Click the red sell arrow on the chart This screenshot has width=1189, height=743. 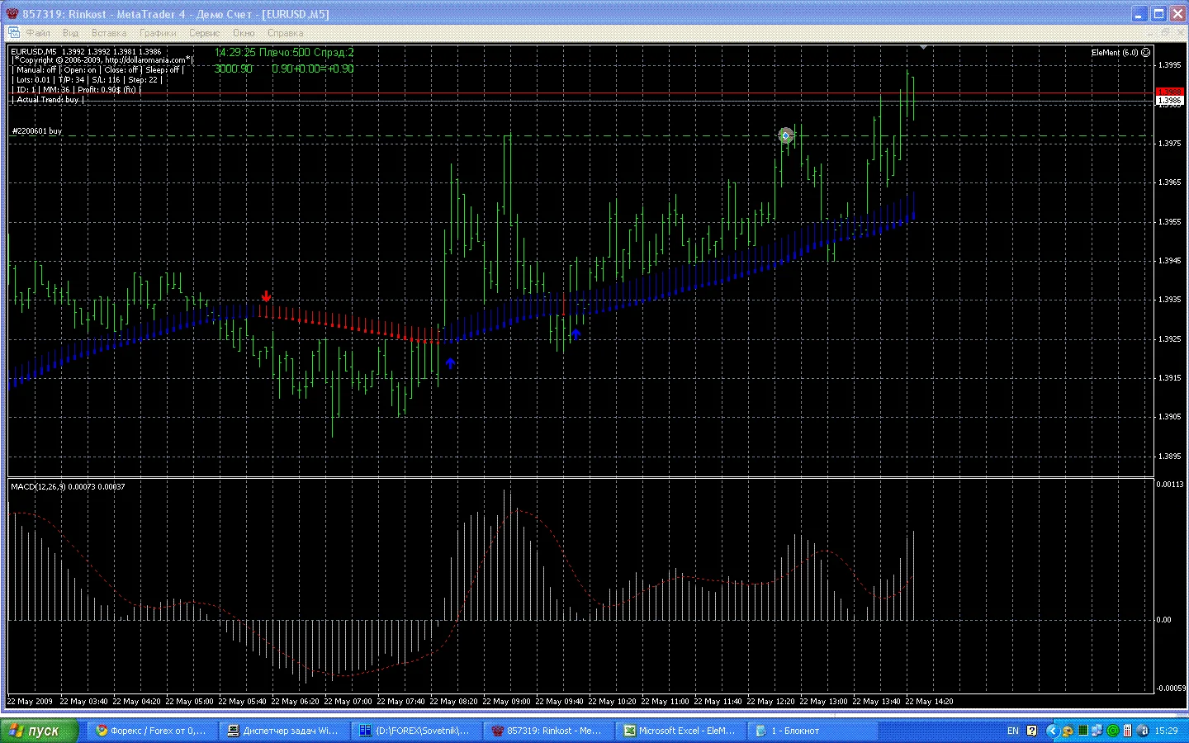tap(266, 296)
